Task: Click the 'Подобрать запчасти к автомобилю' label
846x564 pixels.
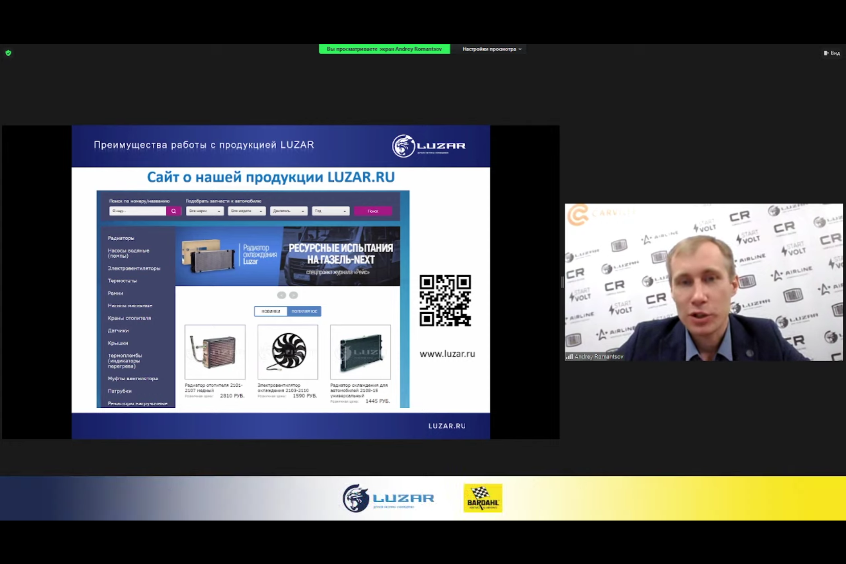Action: click(224, 201)
